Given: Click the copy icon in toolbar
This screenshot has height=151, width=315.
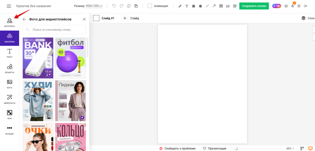Looking at the screenshot, I should tap(129, 6).
